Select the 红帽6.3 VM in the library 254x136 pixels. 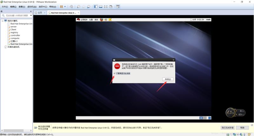(14, 41)
